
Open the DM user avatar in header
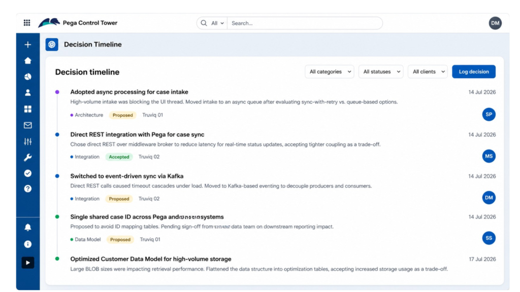pyautogui.click(x=495, y=23)
